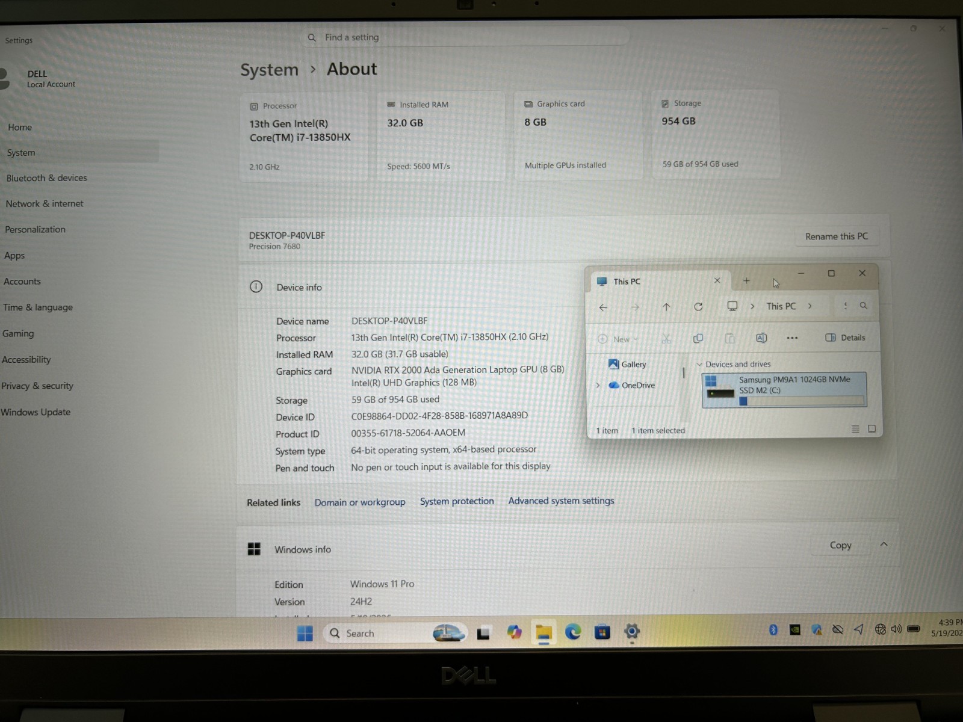Open Home in Settings sidebar

20,128
